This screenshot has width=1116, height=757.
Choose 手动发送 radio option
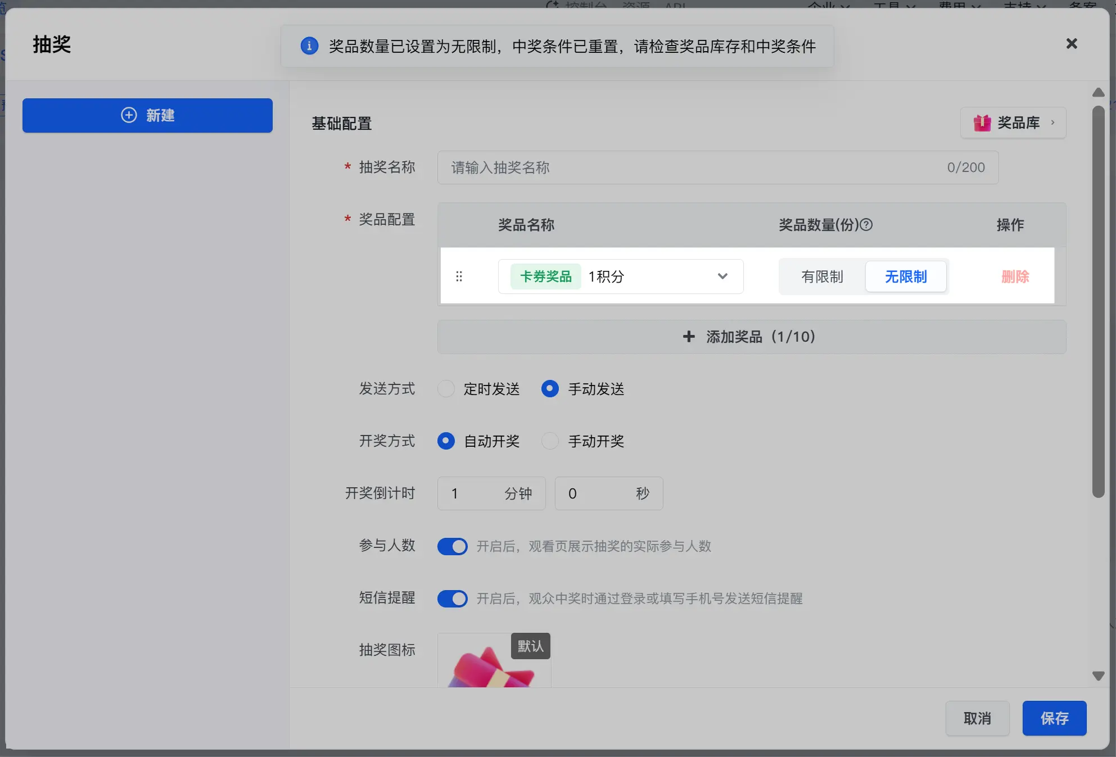coord(550,389)
